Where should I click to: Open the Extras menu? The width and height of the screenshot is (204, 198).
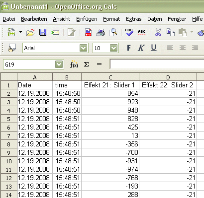coord(134,19)
